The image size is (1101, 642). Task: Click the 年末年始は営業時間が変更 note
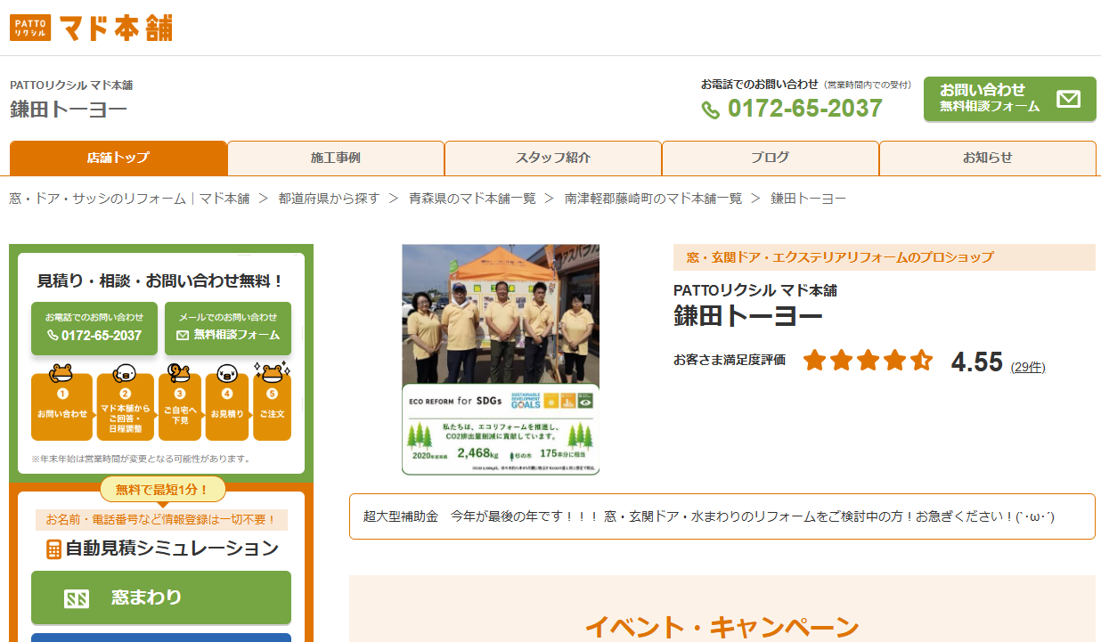coord(141,459)
